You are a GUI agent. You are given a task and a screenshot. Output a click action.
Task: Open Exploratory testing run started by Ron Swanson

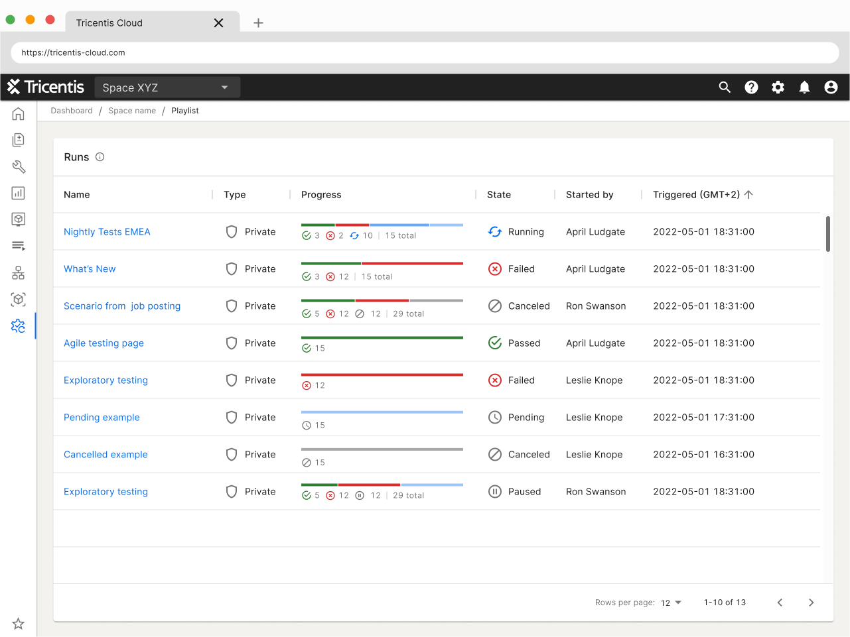(106, 491)
